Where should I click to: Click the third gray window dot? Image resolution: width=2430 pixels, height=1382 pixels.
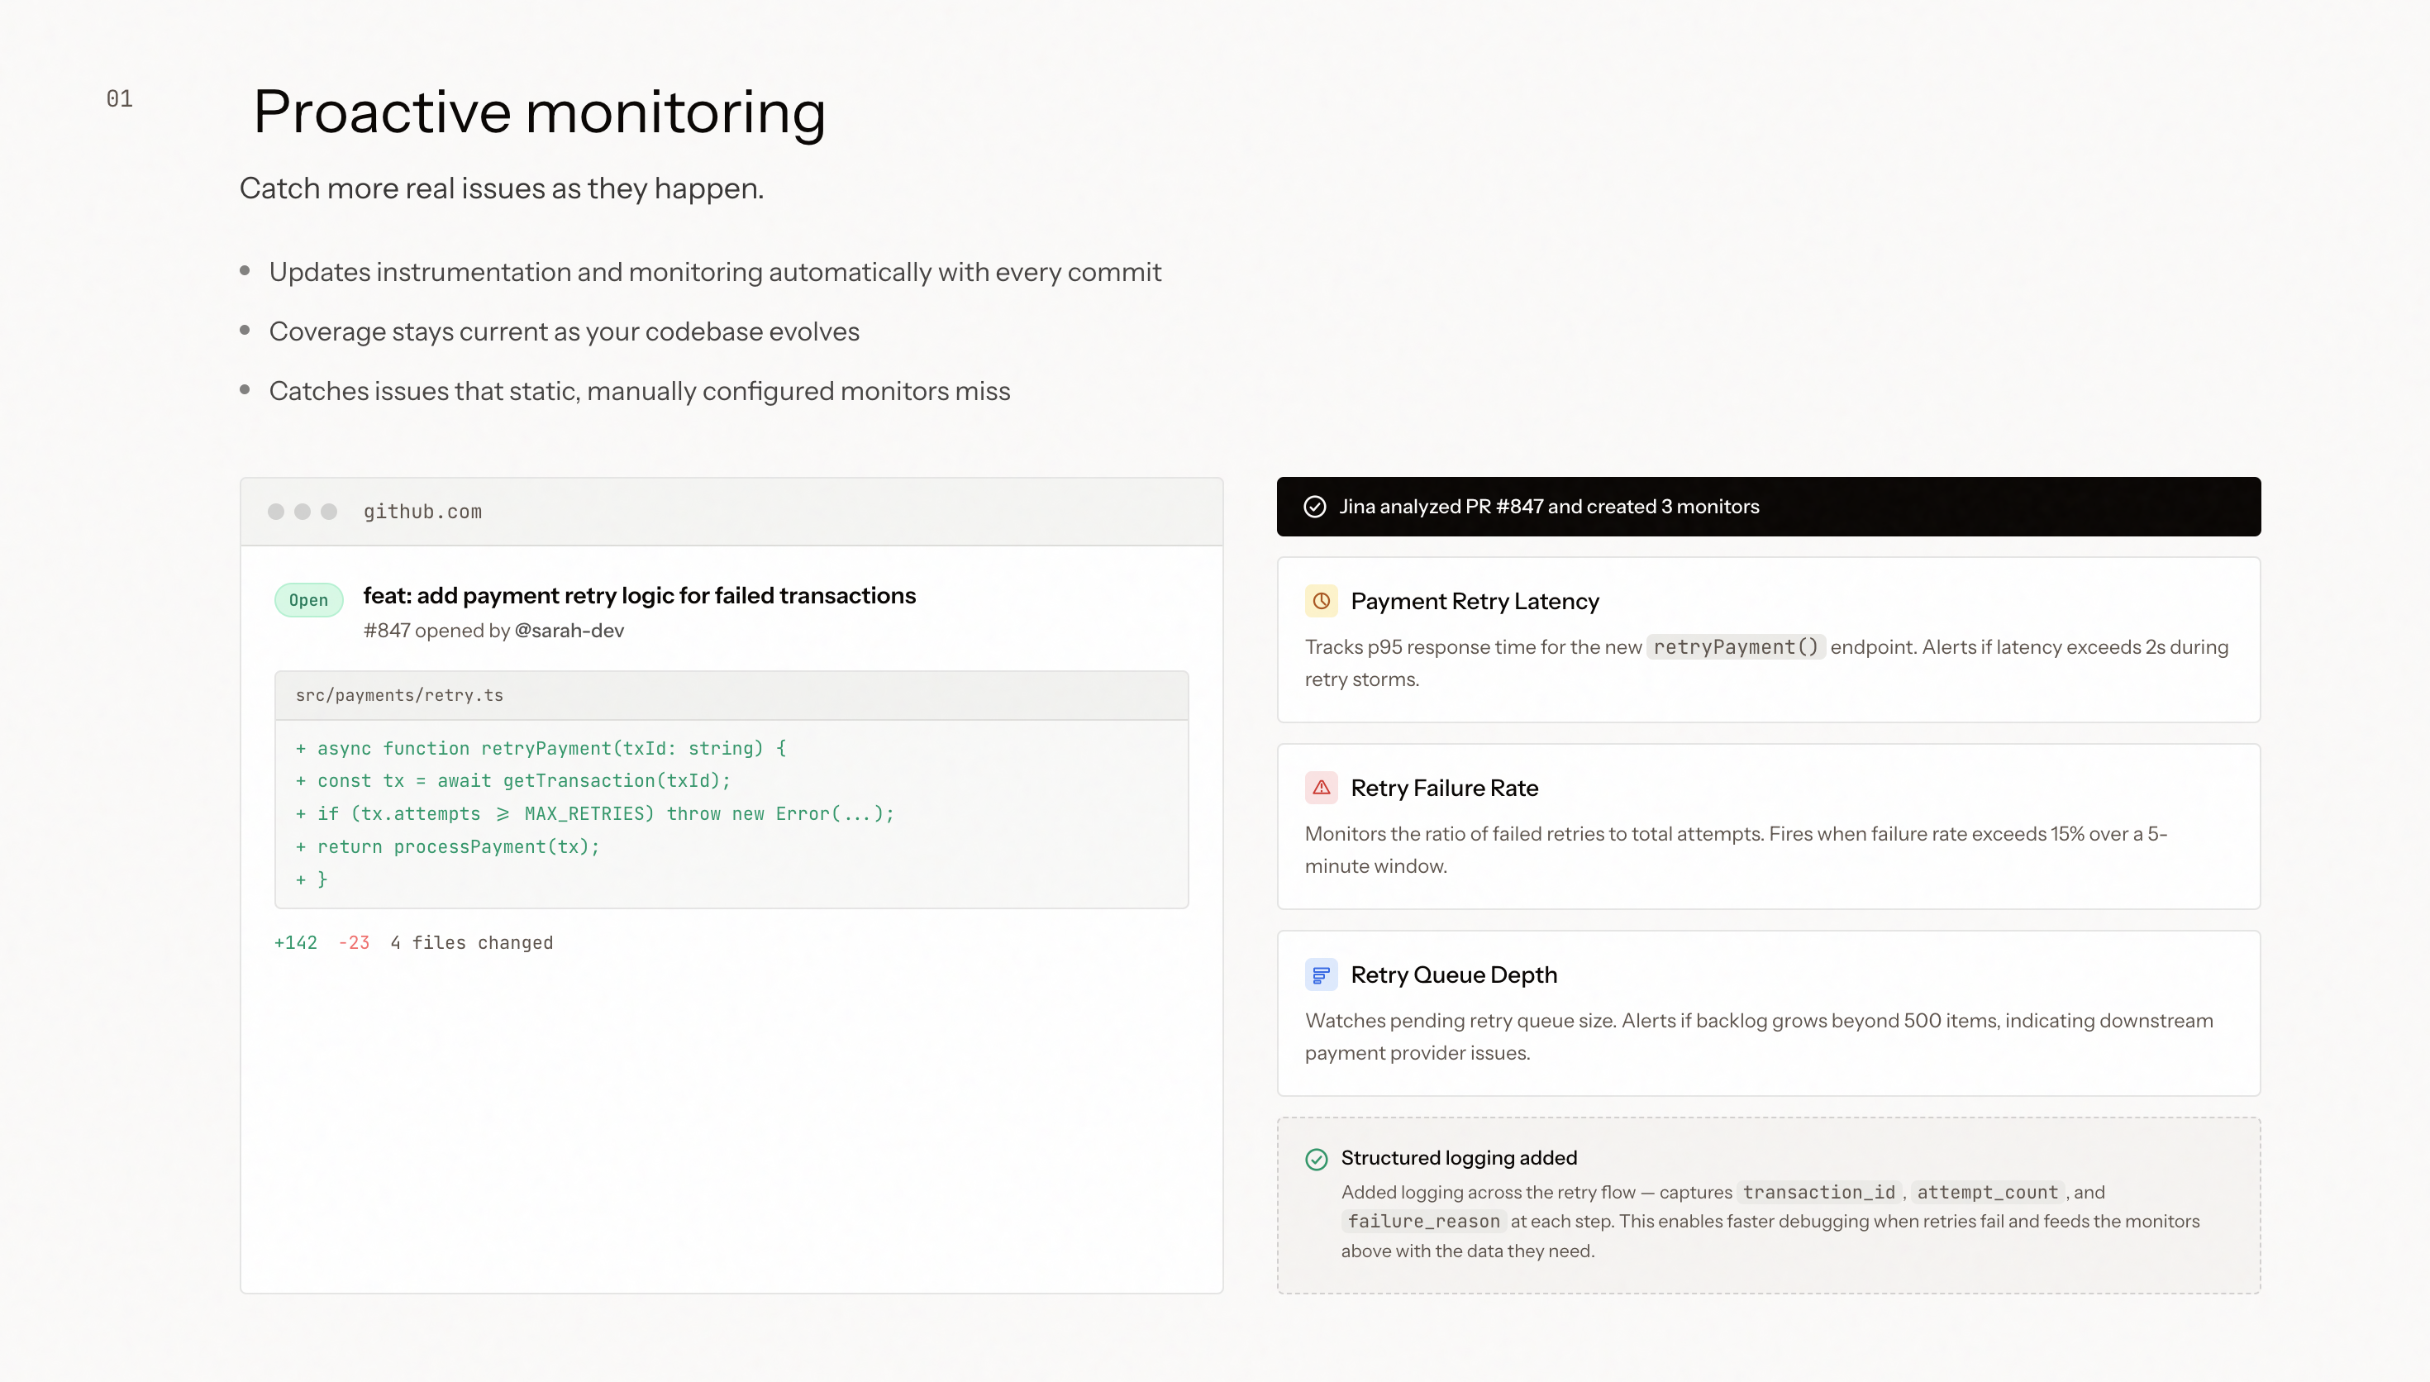click(329, 512)
